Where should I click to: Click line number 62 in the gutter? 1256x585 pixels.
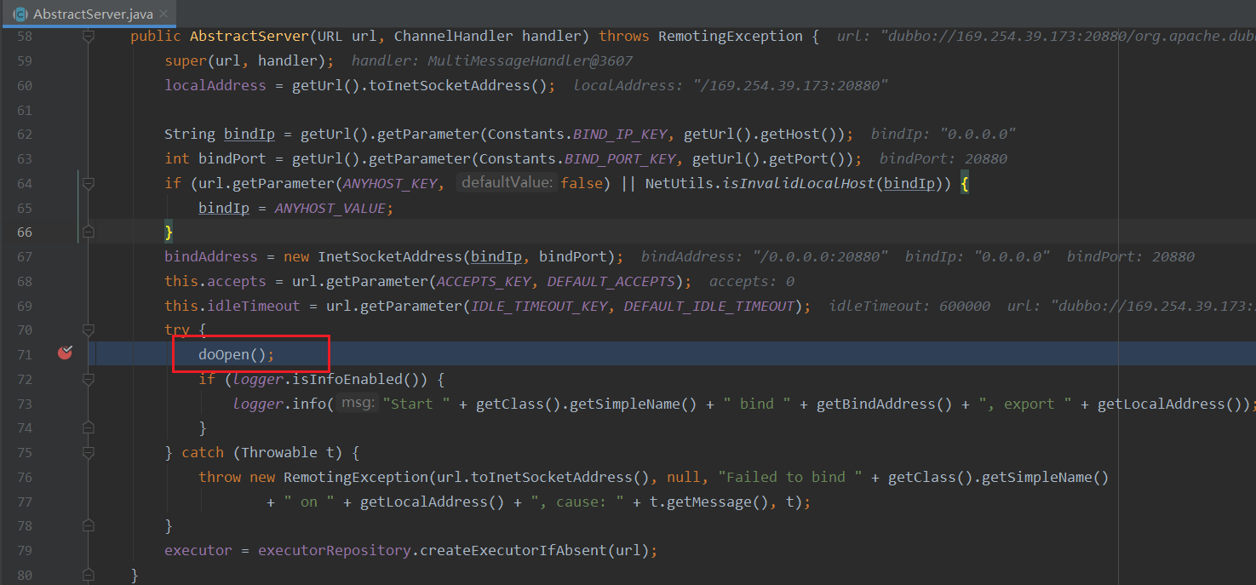click(x=24, y=134)
